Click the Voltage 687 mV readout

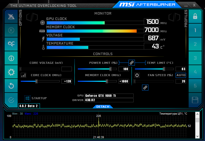pos(152,38)
